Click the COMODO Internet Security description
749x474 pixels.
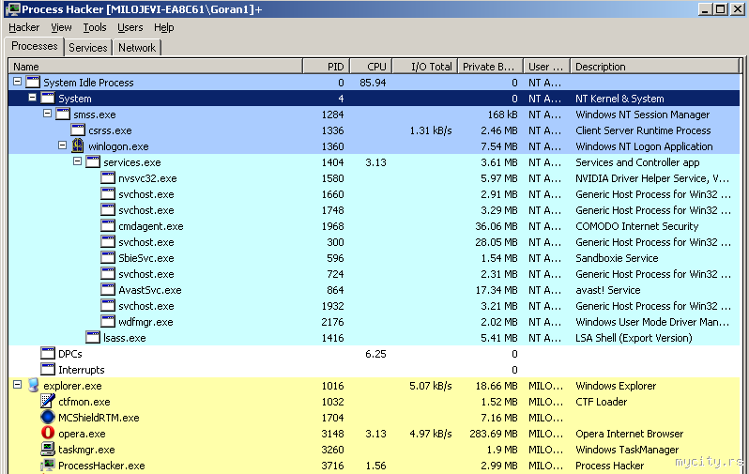[636, 226]
